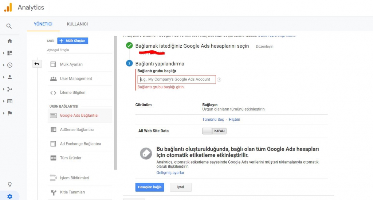
Task: Open Discover lightbulb icon
Action: [x=9, y=184]
